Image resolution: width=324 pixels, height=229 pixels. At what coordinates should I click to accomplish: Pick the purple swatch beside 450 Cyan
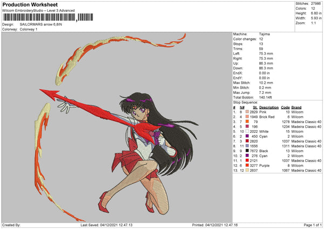point(247,136)
